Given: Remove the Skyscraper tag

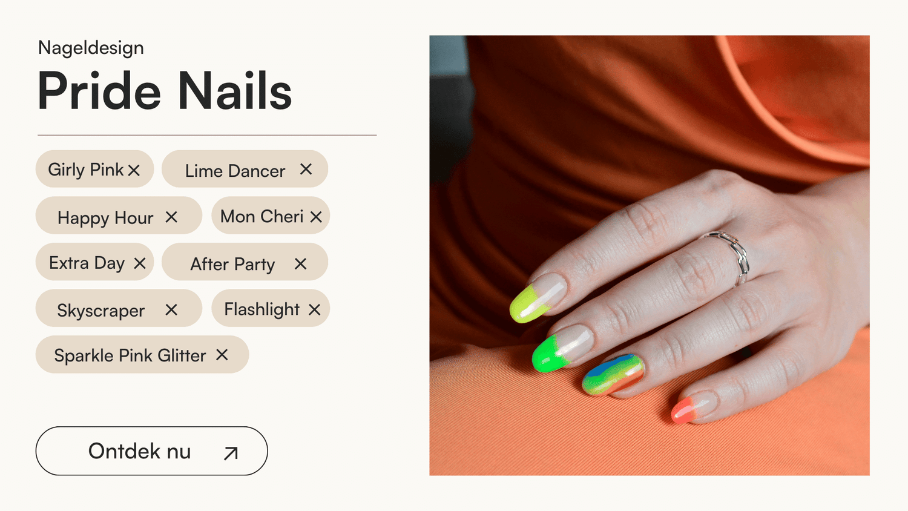Looking at the screenshot, I should click(x=171, y=309).
